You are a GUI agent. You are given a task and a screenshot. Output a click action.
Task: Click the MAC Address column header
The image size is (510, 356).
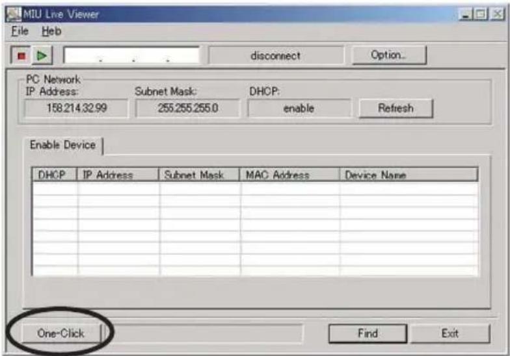289,175
